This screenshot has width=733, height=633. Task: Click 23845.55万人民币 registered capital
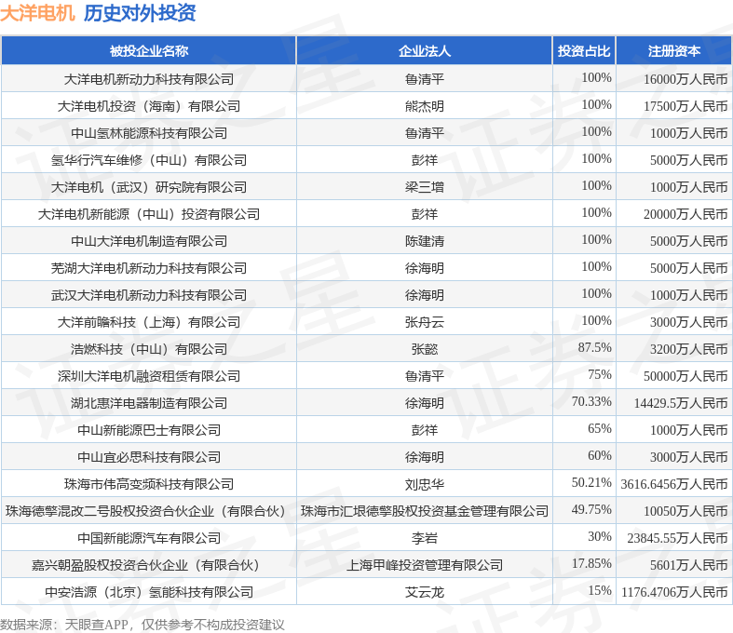tap(678, 539)
